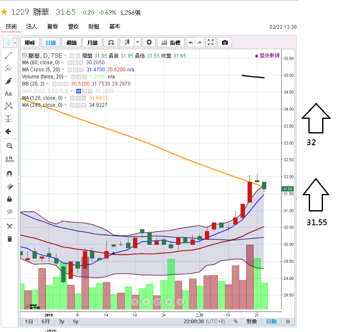The image size is (338, 332).
Task: Select the 日線 daily interval
Action: point(50,43)
